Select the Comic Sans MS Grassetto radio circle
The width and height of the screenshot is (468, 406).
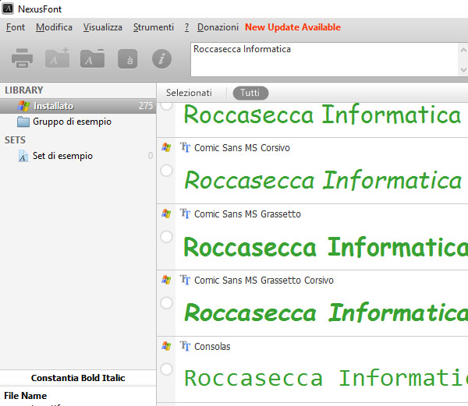pyautogui.click(x=167, y=237)
